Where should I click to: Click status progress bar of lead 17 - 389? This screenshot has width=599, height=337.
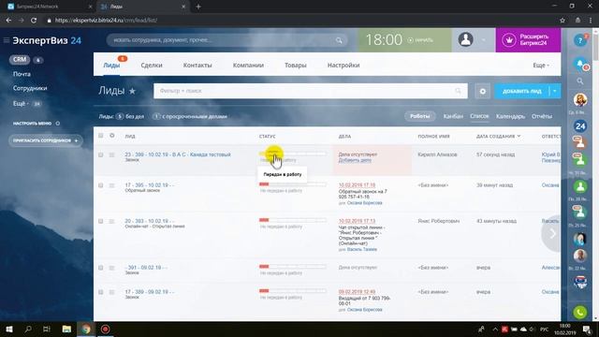pyautogui.click(x=293, y=291)
